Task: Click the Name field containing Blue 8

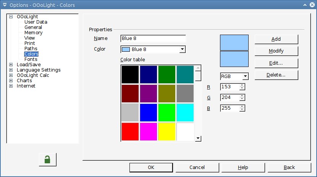Action: (x=153, y=38)
